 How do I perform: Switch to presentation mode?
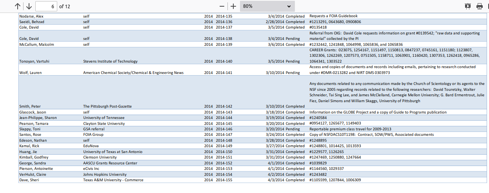468,6
